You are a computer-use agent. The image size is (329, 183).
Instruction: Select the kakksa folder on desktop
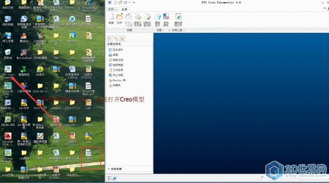point(88,121)
